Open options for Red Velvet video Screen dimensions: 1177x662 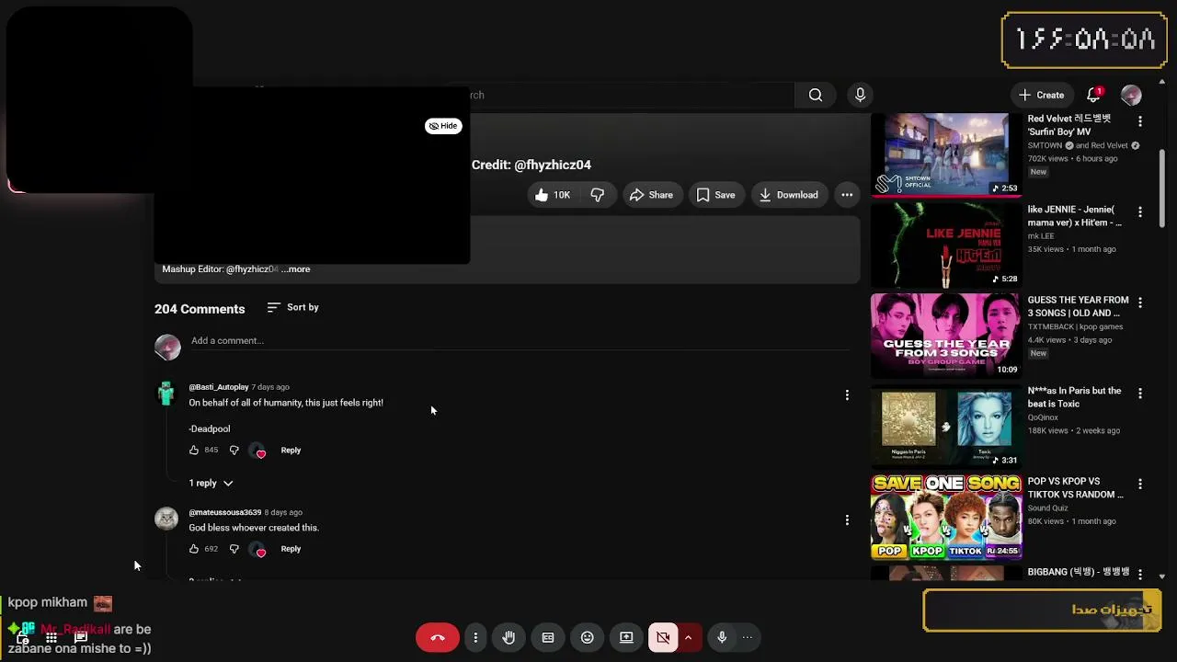1140,121
